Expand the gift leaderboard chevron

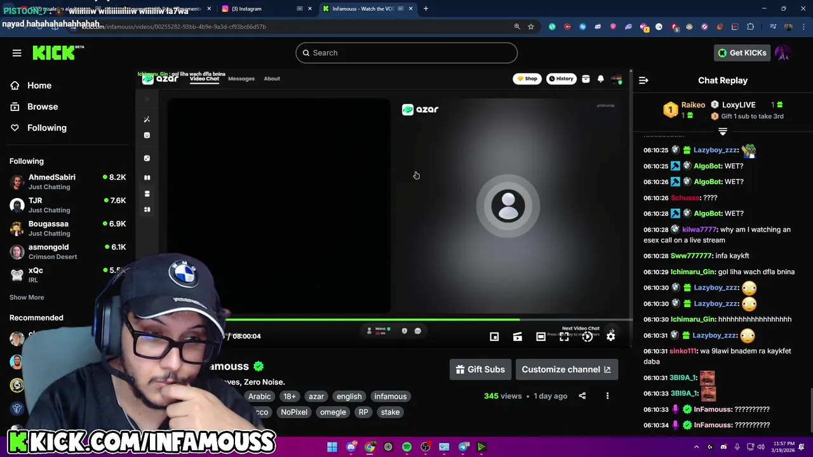coord(722,131)
